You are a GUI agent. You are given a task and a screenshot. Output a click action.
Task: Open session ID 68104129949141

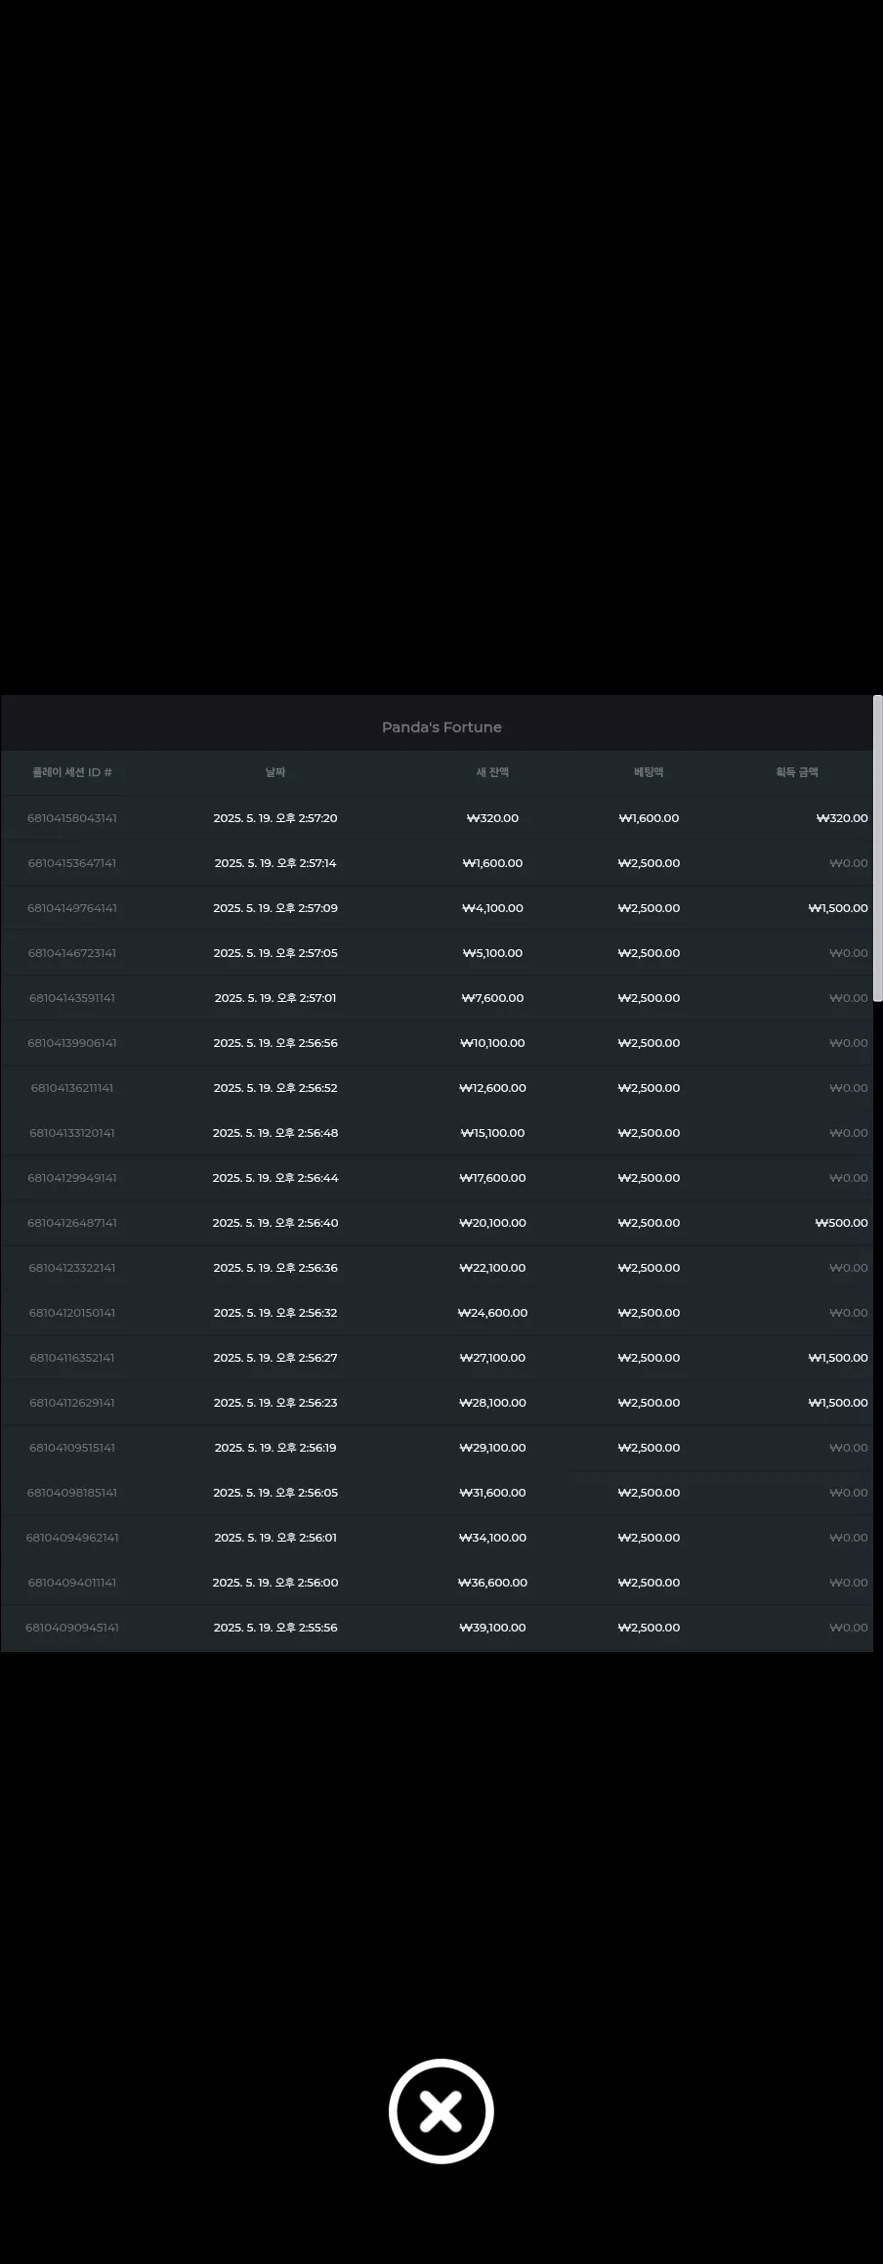tap(72, 1178)
